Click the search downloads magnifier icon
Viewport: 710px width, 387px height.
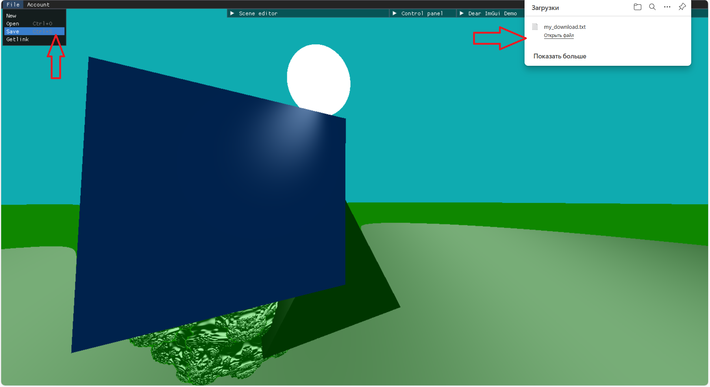click(x=652, y=7)
